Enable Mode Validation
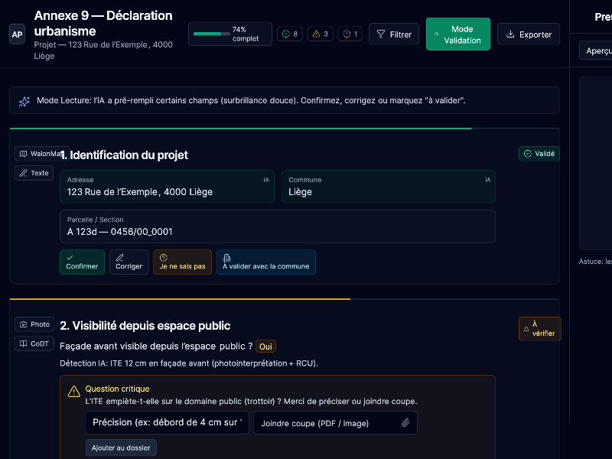This screenshot has width=612, height=459. tap(457, 34)
